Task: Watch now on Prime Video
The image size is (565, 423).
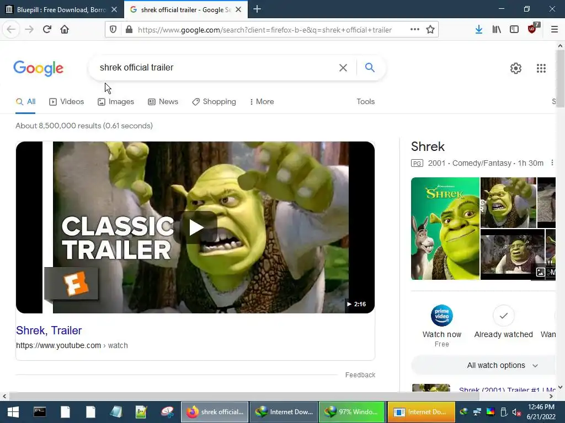Action: 442,326
